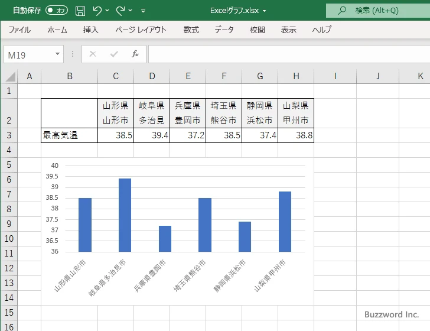
Task: Select column D header
Action: pos(152,76)
